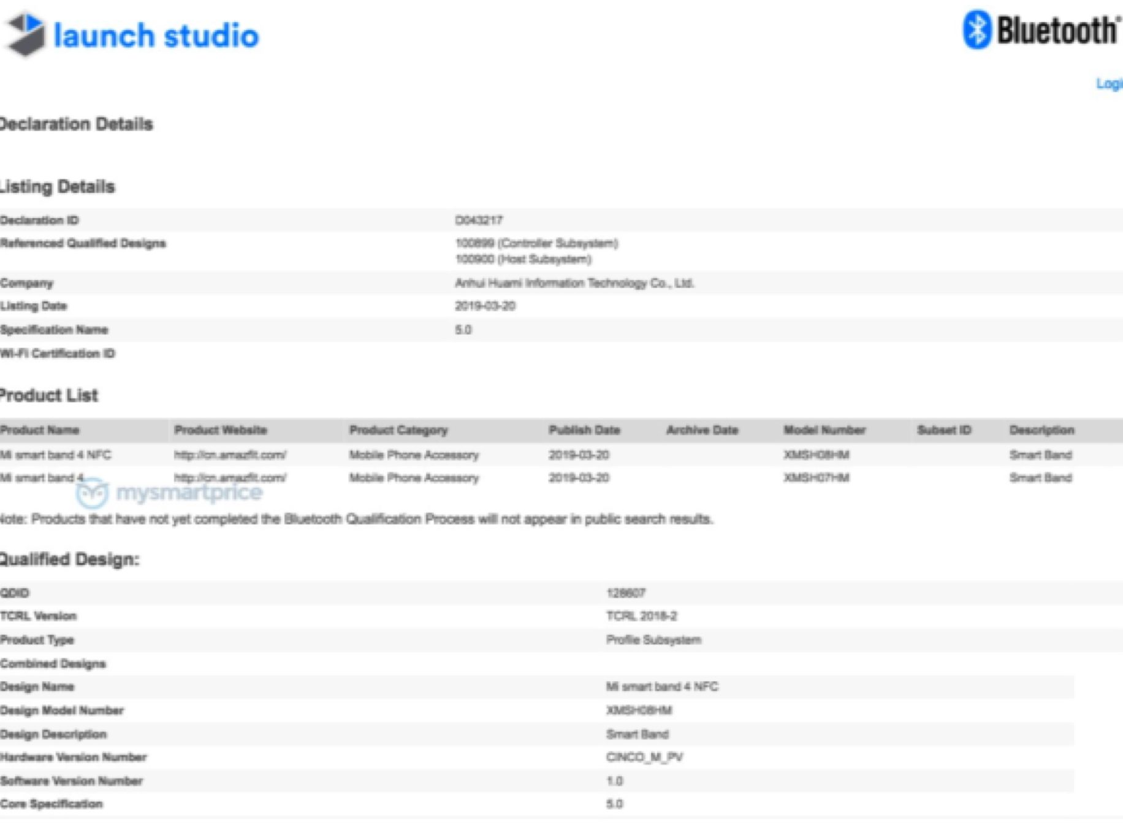Screen dimensions: 1123x824
Task: Click the Description column header
Action: click(1041, 430)
